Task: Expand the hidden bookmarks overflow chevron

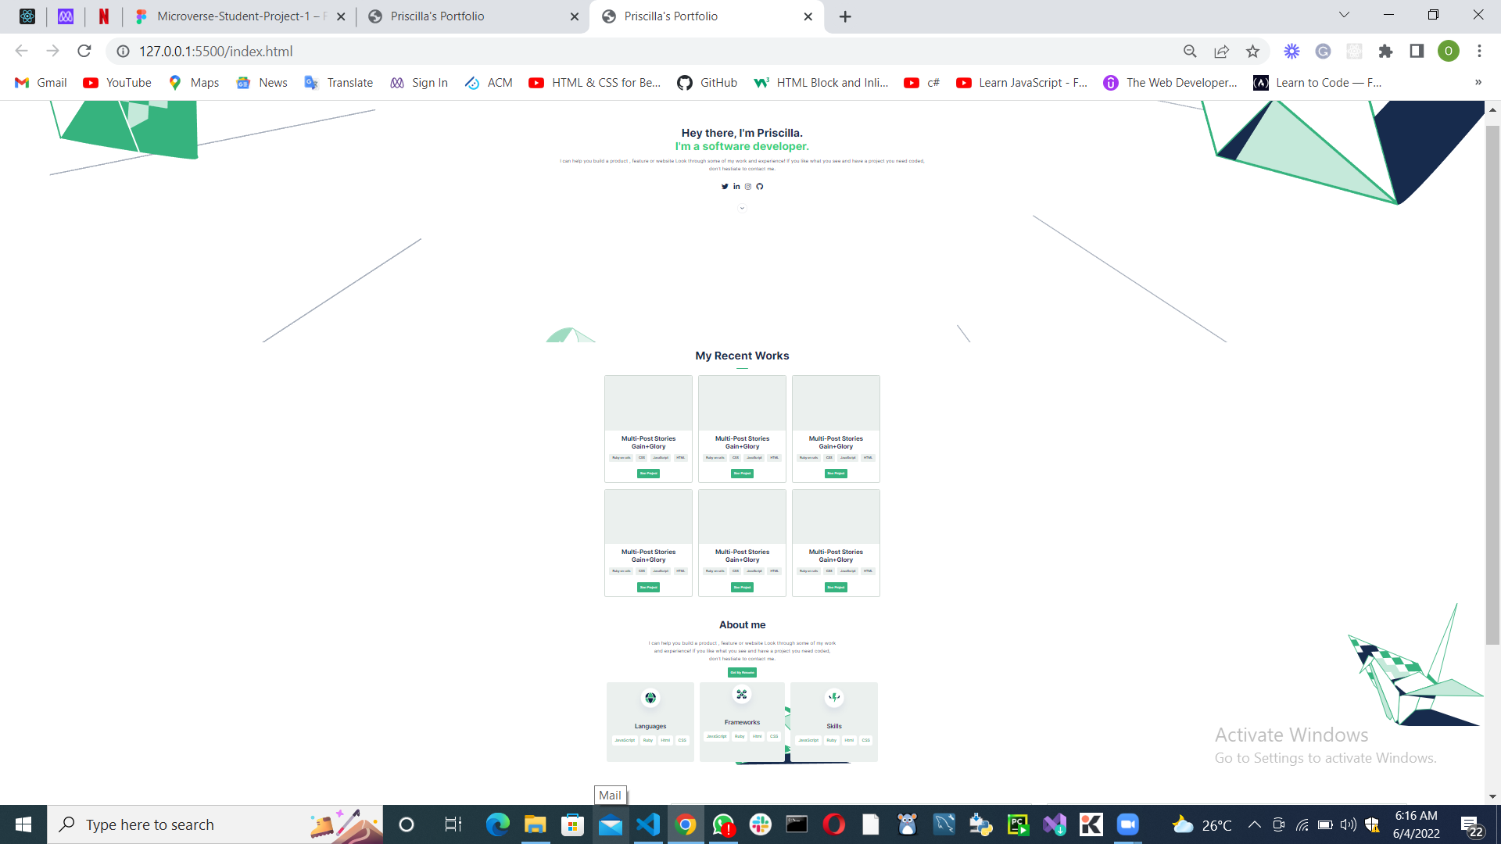Action: 1478,83
